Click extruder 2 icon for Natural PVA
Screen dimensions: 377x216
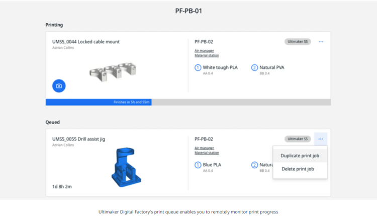coord(254,67)
